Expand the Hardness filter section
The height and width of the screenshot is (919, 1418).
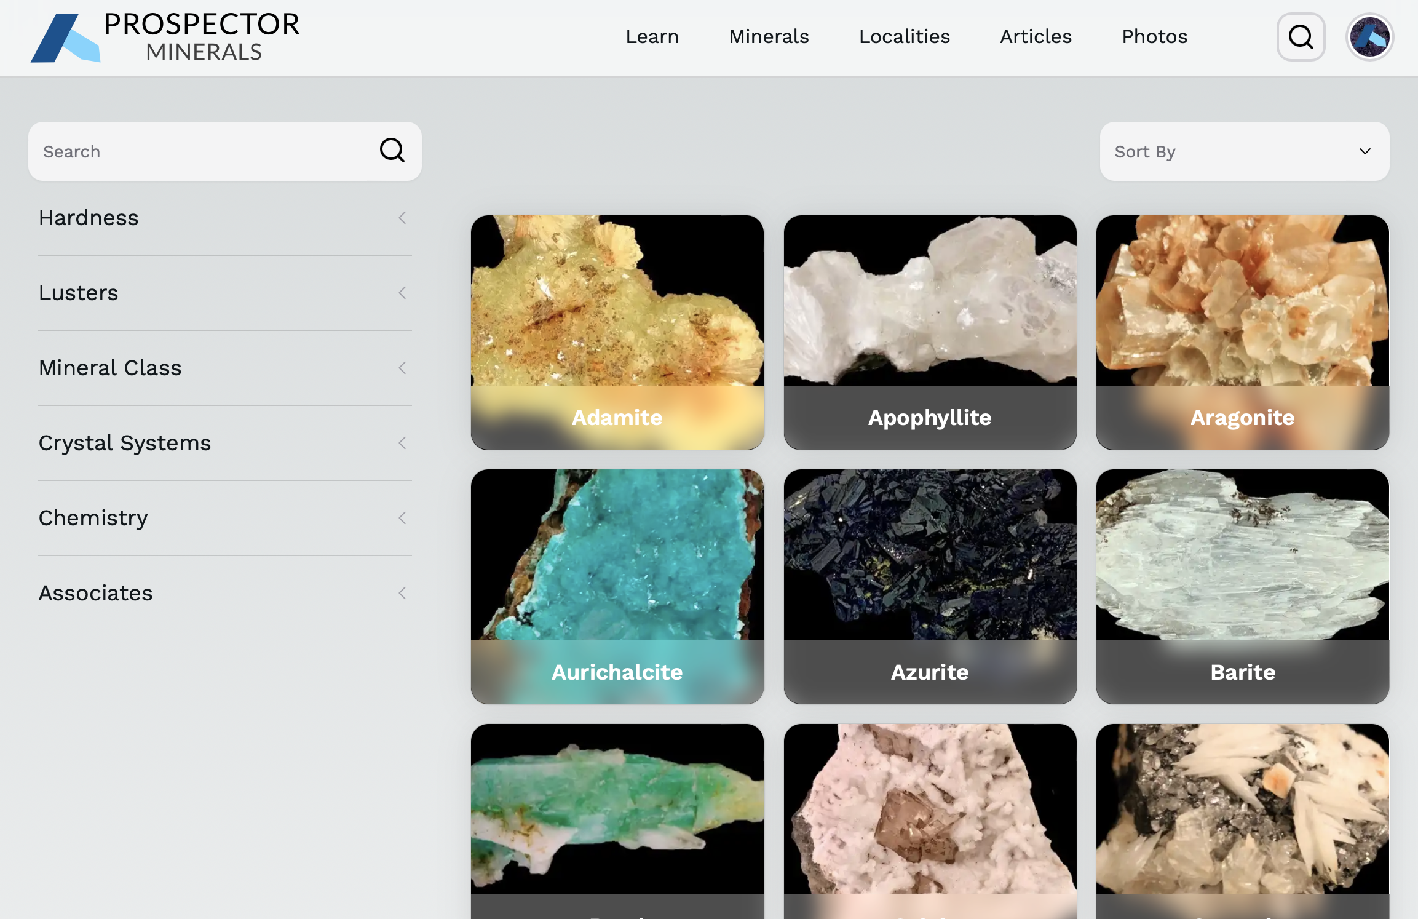224,217
